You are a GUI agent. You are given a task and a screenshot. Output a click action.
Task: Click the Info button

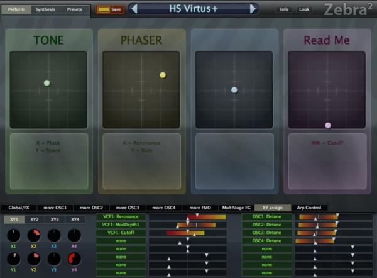tap(284, 9)
